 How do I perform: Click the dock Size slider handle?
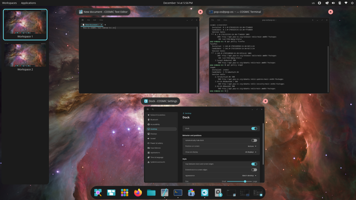[245, 181]
